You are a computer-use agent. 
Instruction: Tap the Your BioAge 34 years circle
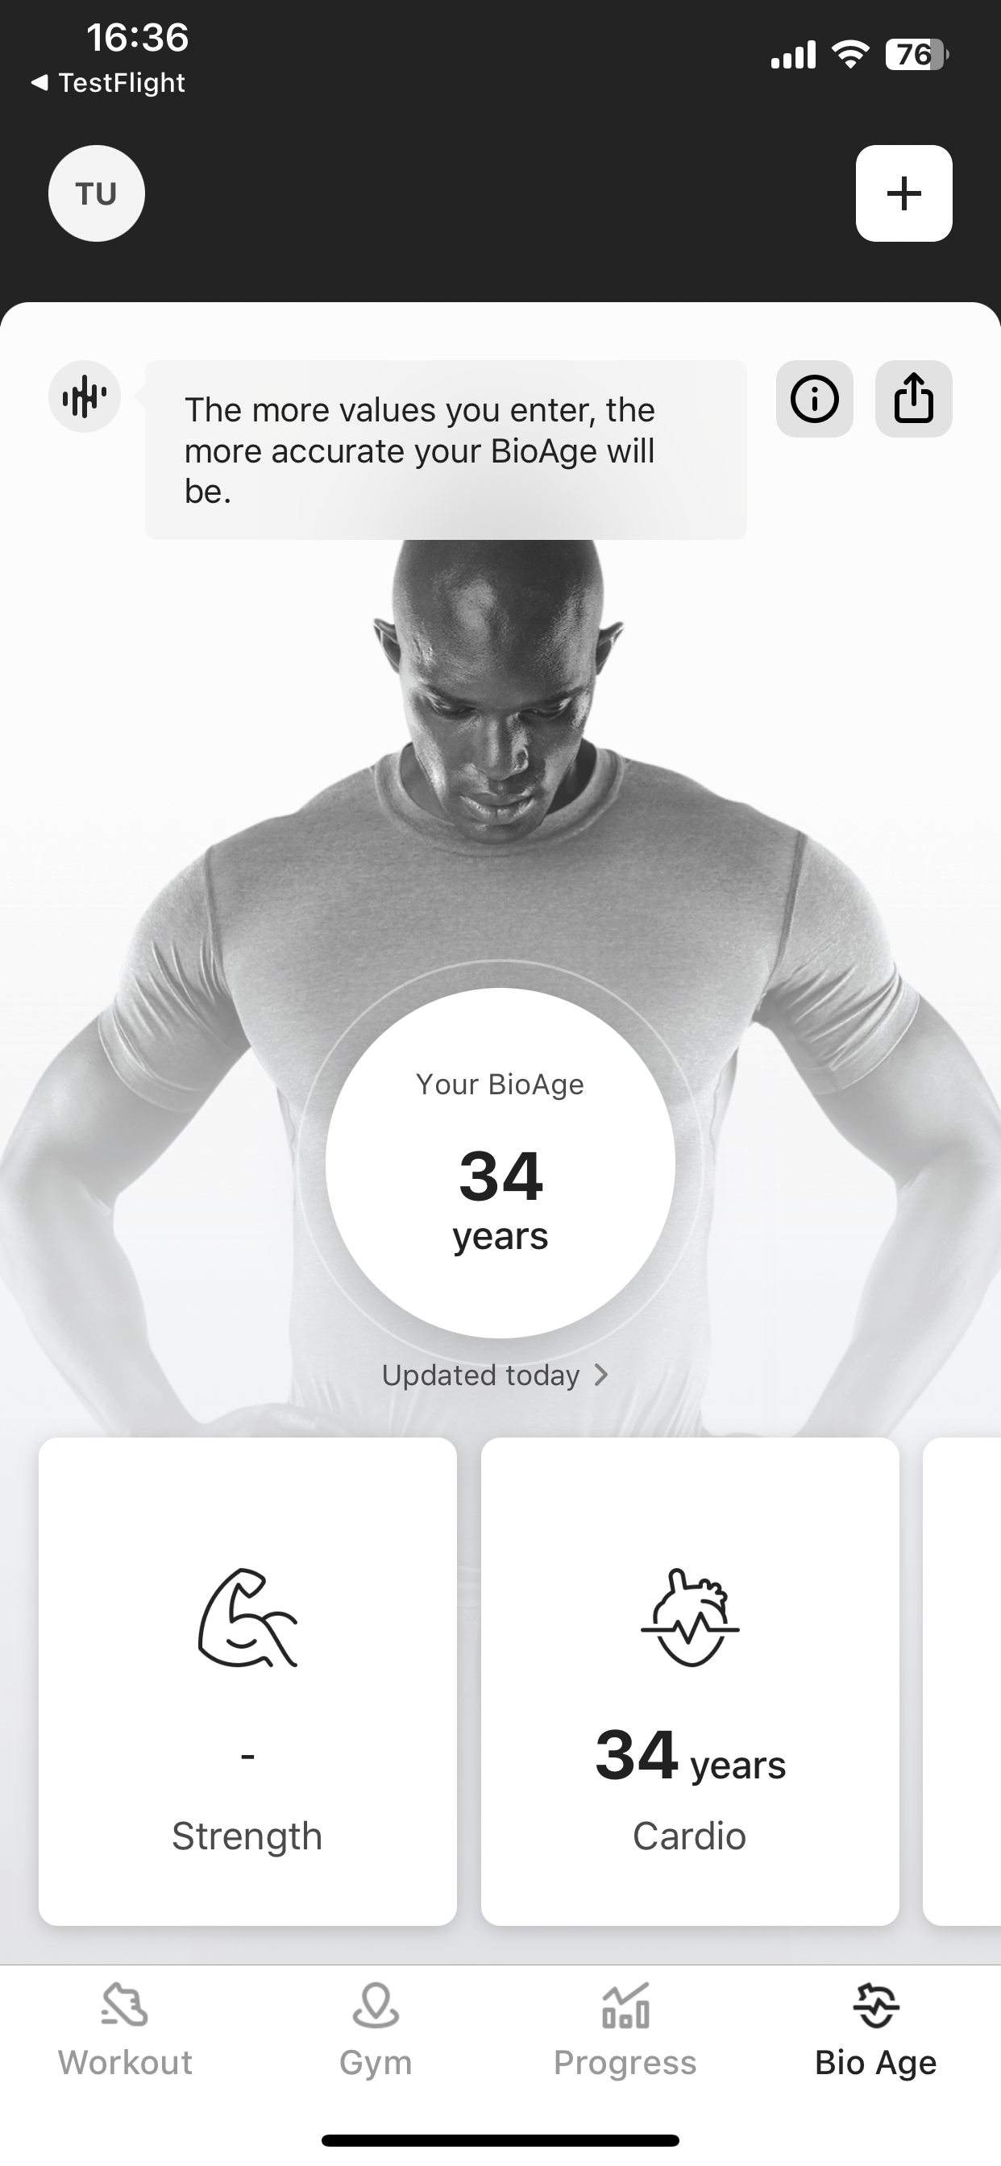pyautogui.click(x=500, y=1163)
